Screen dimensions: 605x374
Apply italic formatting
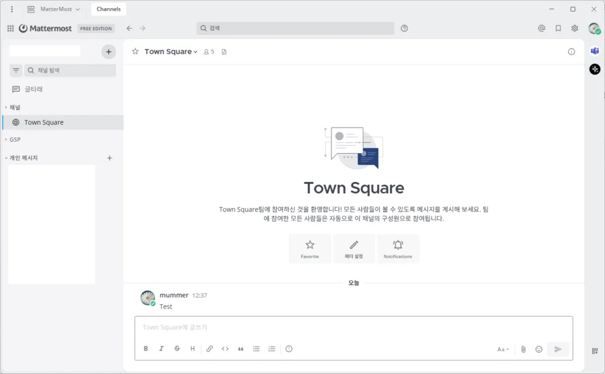(161, 349)
